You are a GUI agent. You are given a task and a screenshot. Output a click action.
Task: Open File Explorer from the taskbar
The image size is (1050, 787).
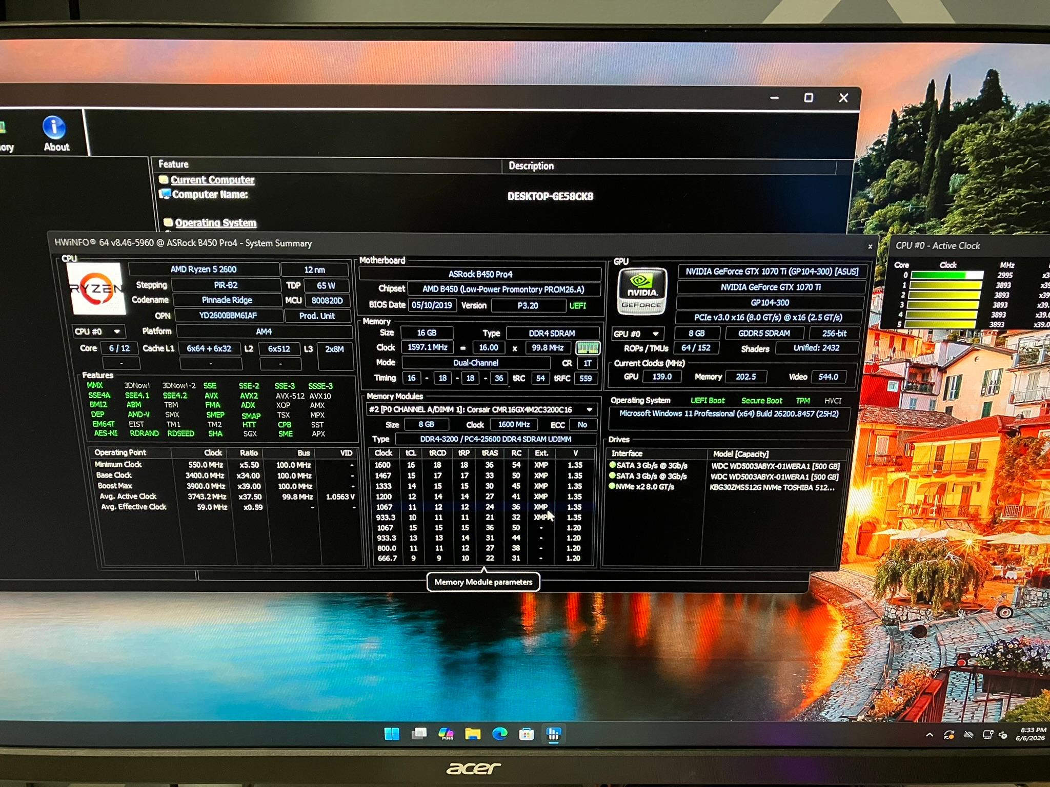(473, 734)
